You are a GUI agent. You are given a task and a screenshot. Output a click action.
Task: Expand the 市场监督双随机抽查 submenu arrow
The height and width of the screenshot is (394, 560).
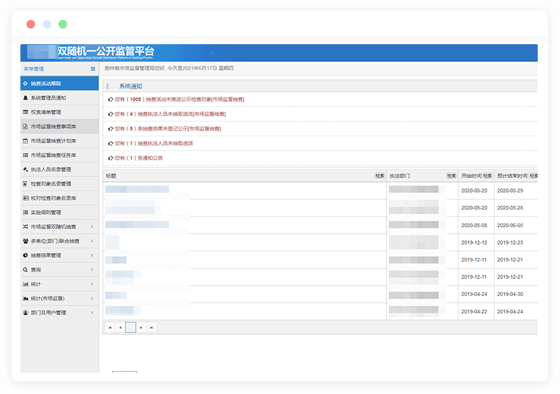click(92, 227)
